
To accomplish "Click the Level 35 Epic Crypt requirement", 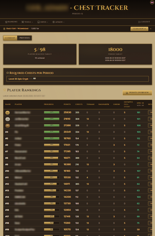I will 77,79.
